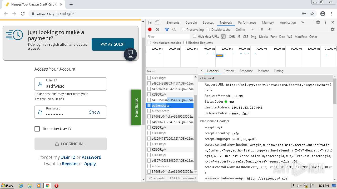Open the saved password key icon
This screenshot has height=189, width=337.
click(x=304, y=14)
